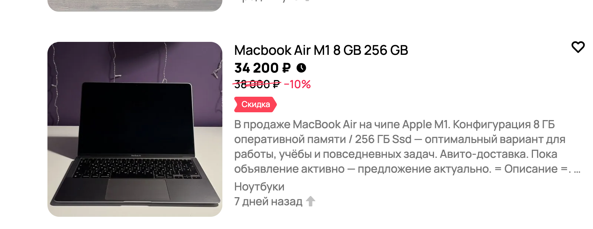Screen dimensions: 593x229
Task: Click the 7 дней назад timestamp
Action: click(268, 202)
